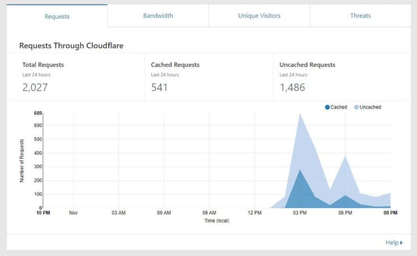Switch to the Bandwidth tab
The width and height of the screenshot is (417, 256).
point(158,16)
